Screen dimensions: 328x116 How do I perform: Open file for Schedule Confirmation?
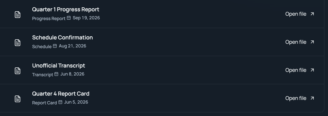300,42
